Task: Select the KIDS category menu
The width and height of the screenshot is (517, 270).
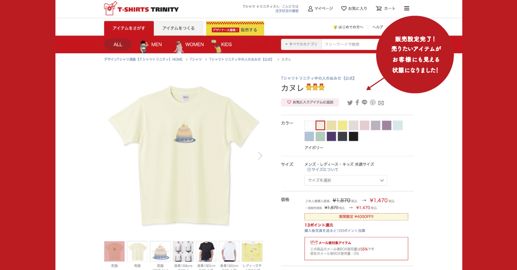Action: 221,44
